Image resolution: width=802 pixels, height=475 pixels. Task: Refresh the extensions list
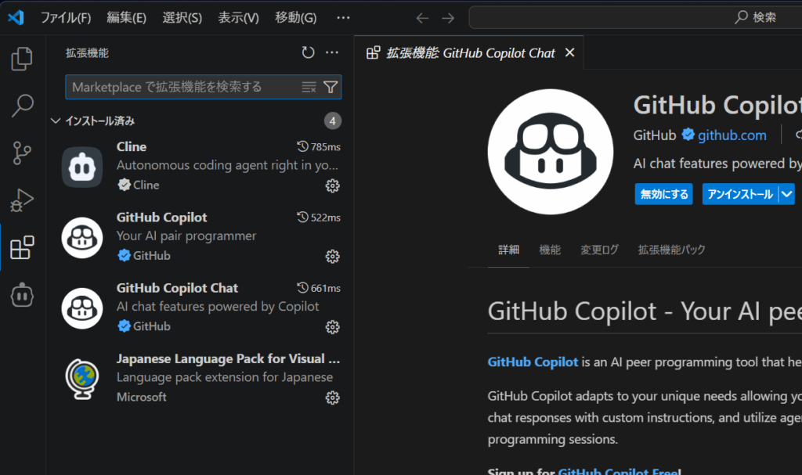[x=308, y=52]
